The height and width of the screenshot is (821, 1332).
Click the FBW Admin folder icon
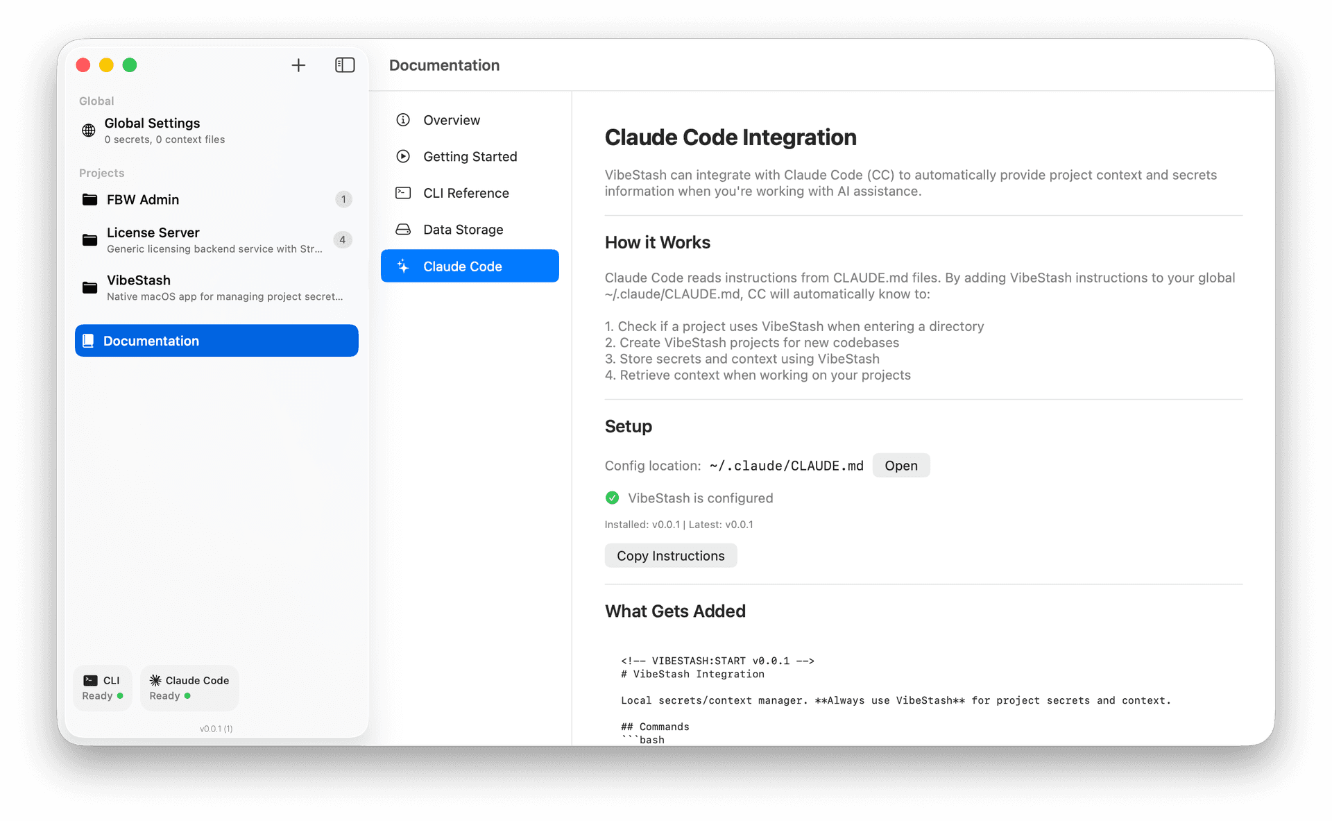(x=90, y=200)
